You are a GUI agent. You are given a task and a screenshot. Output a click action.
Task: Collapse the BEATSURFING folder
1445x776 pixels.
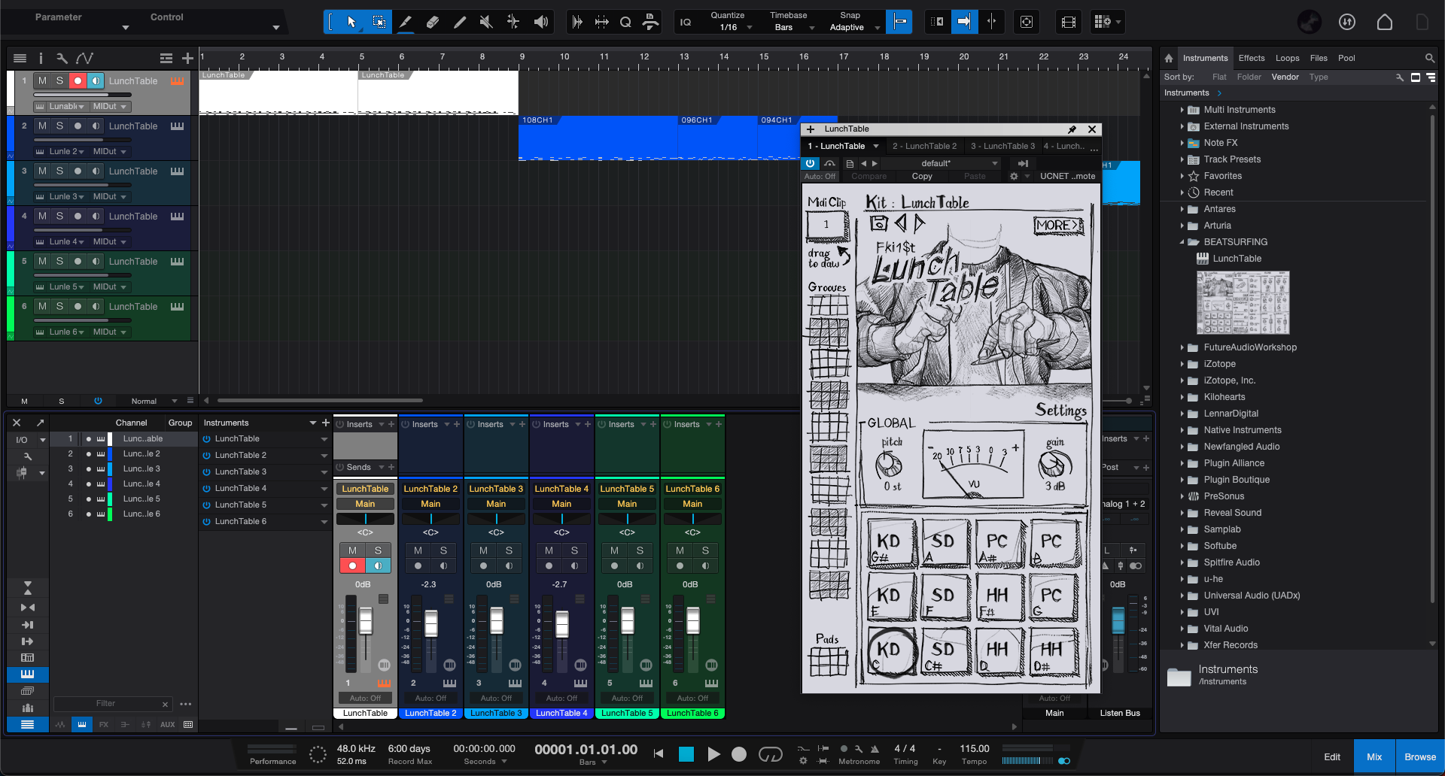point(1182,242)
